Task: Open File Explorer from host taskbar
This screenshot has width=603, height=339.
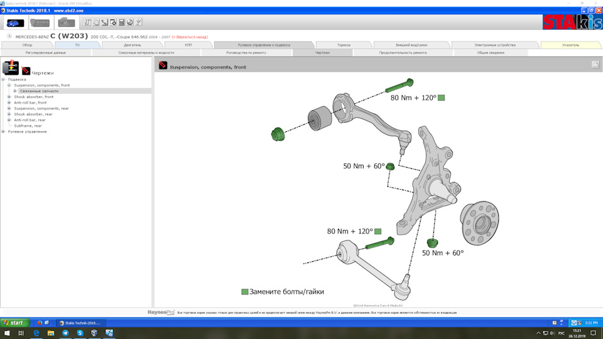Action: (51, 333)
